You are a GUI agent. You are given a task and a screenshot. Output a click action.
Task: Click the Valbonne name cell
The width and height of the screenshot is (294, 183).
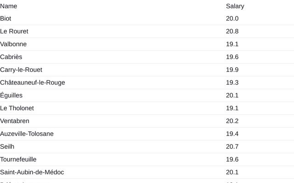pyautogui.click(x=13, y=44)
